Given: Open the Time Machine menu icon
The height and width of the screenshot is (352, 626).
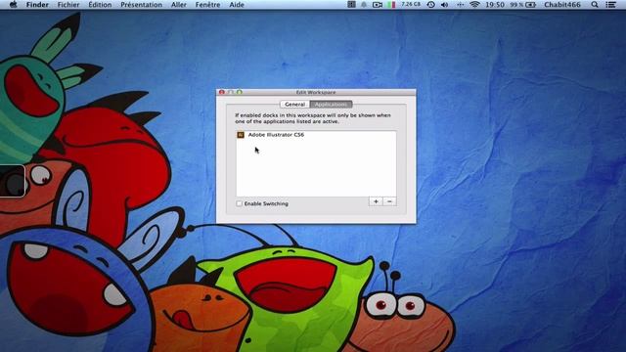Looking at the screenshot, I should (x=430, y=5).
